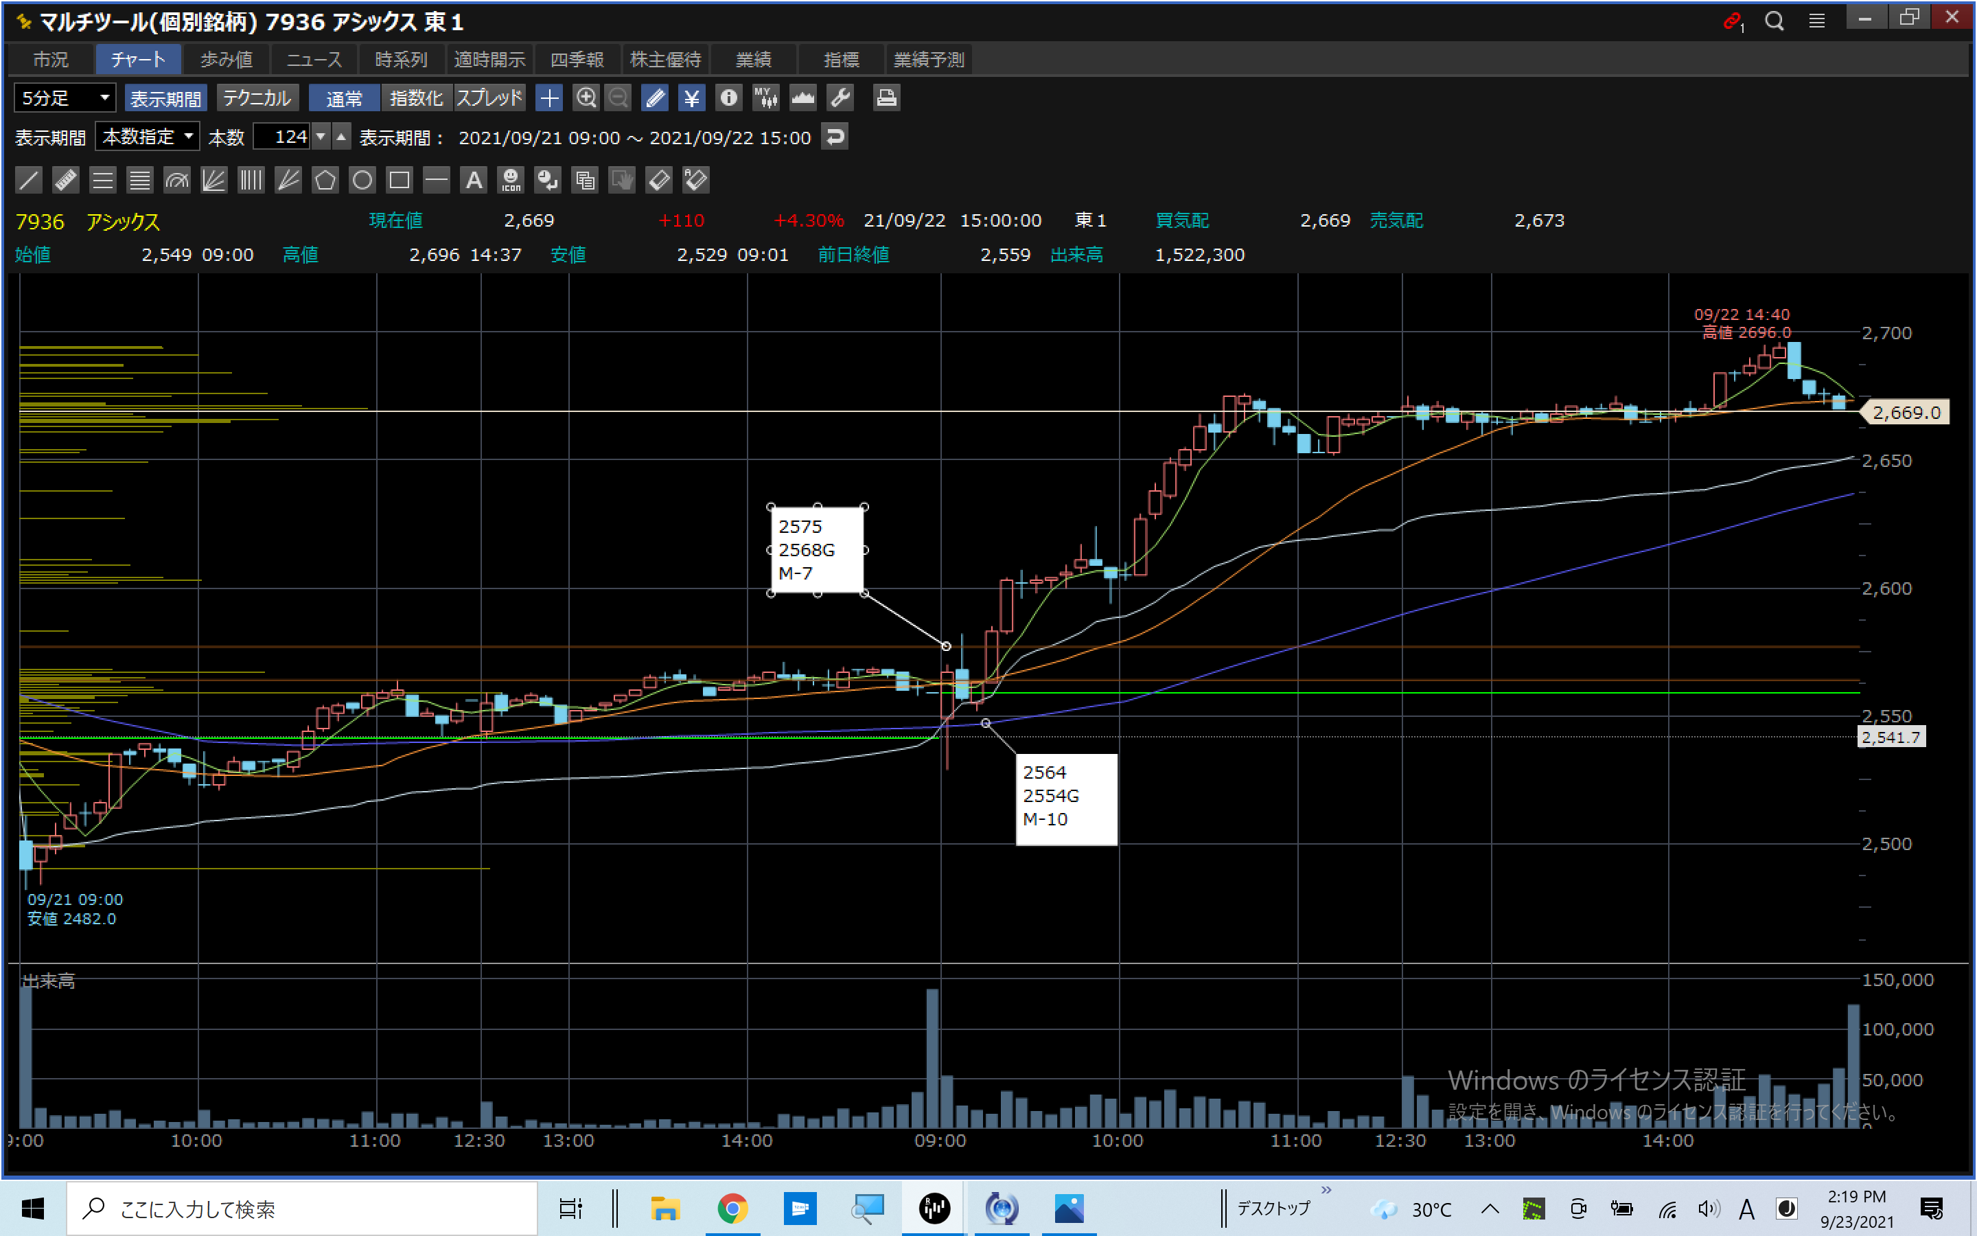Switch to the 歩み値 tab
Image resolution: width=1977 pixels, height=1236 pixels.
[x=227, y=60]
